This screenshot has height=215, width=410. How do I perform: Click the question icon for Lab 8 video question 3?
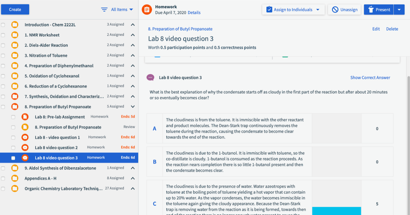25,158
